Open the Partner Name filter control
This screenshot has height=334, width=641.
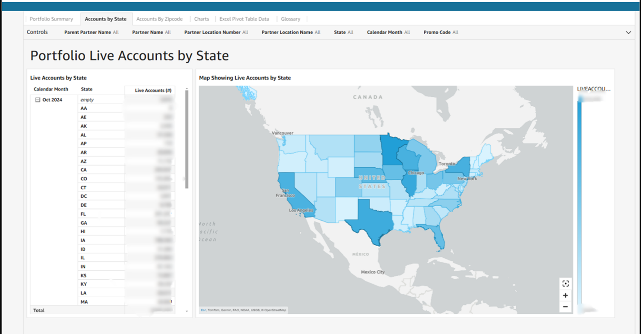click(x=151, y=32)
